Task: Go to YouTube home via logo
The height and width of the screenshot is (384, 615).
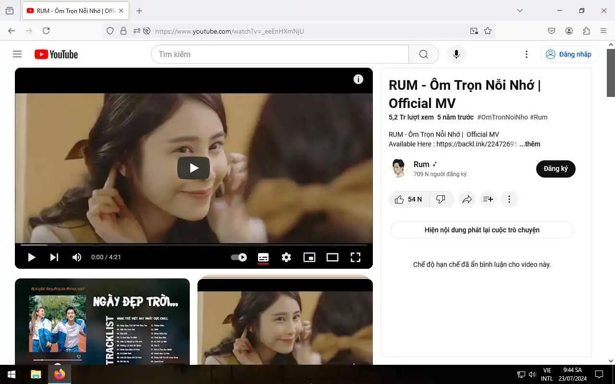Action: pyautogui.click(x=56, y=54)
